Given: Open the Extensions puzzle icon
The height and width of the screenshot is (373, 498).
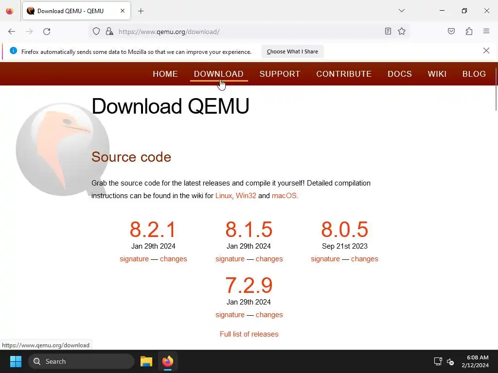Looking at the screenshot, I should tap(469, 31).
